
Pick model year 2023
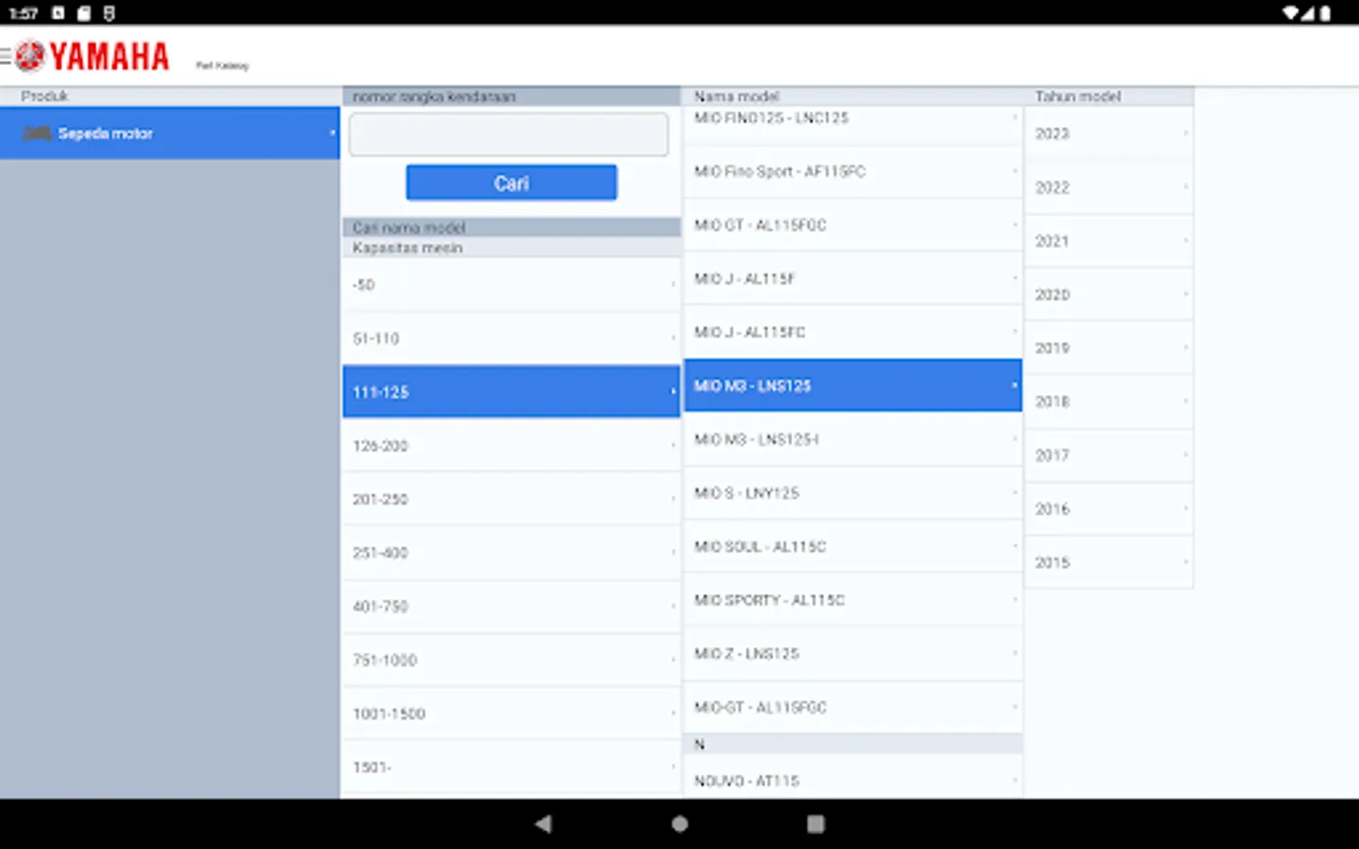[x=1109, y=134]
